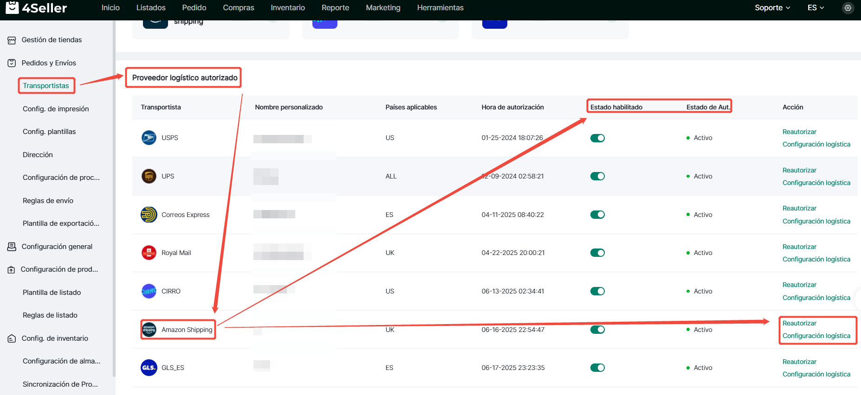861x395 pixels.
Task: Click the Configuración de prod... icon
Action: pyautogui.click(x=11, y=270)
